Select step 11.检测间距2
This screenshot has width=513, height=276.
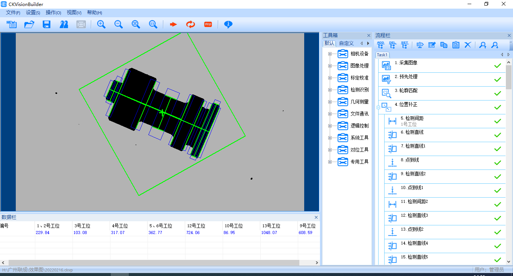(x=445, y=204)
